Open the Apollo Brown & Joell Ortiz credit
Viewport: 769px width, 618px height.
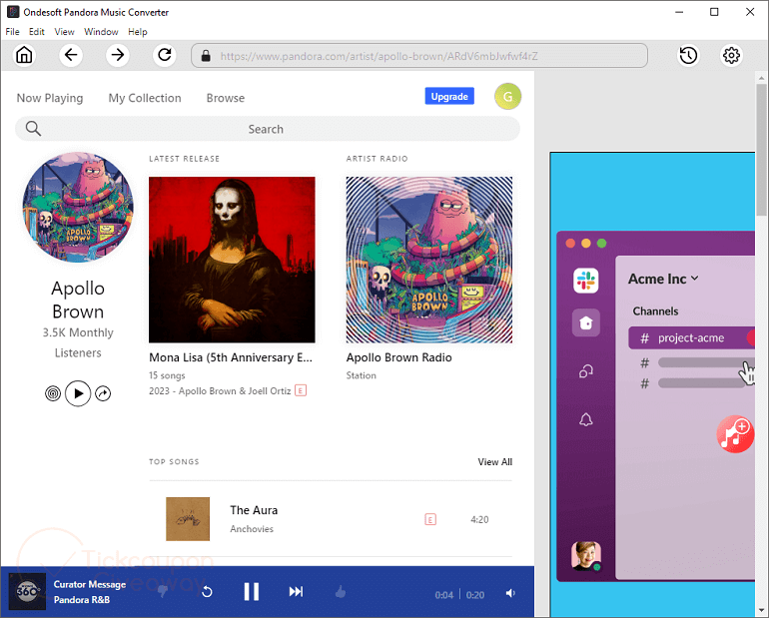(x=235, y=391)
